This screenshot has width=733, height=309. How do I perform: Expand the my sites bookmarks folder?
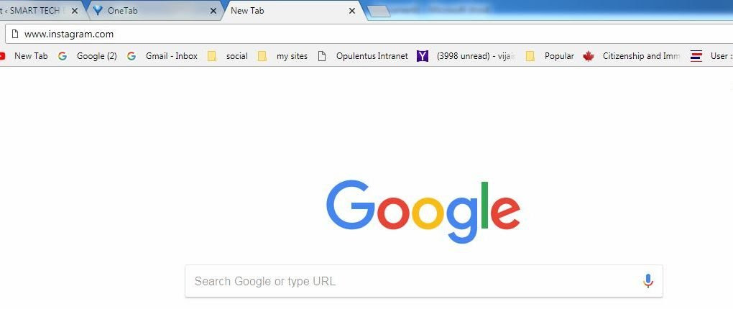(x=282, y=56)
